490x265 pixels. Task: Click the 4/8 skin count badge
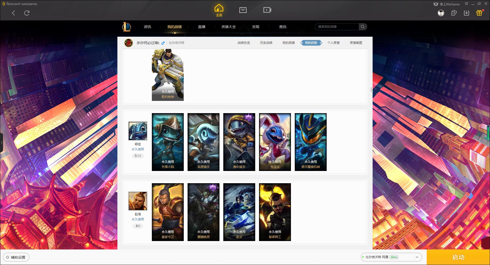click(x=138, y=226)
